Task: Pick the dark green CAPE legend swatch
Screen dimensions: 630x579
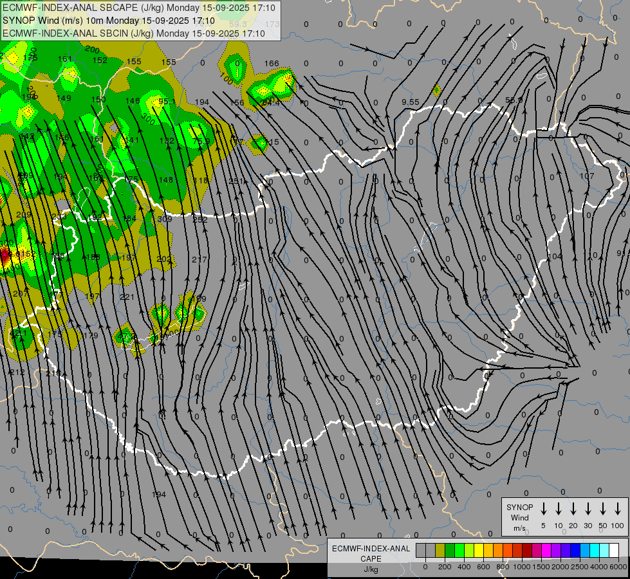Action: coord(450,550)
